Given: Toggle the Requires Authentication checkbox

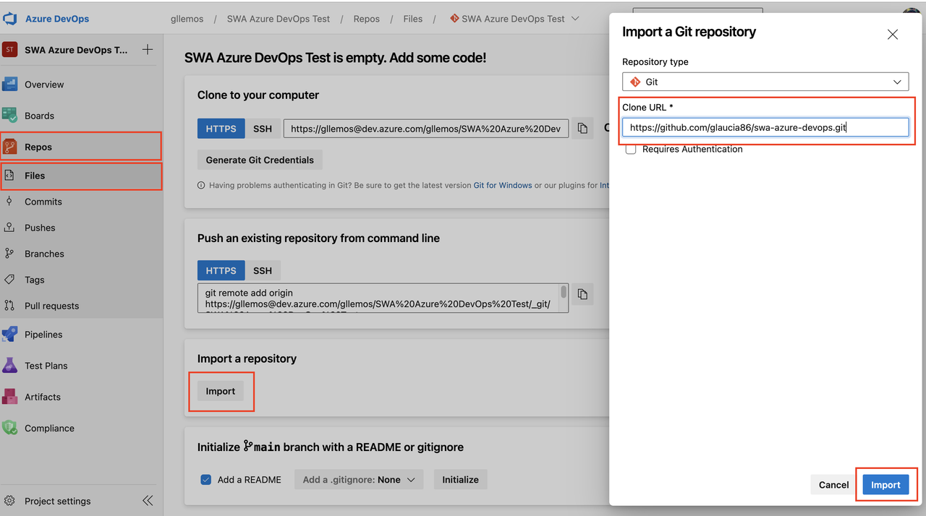Looking at the screenshot, I should [631, 150].
